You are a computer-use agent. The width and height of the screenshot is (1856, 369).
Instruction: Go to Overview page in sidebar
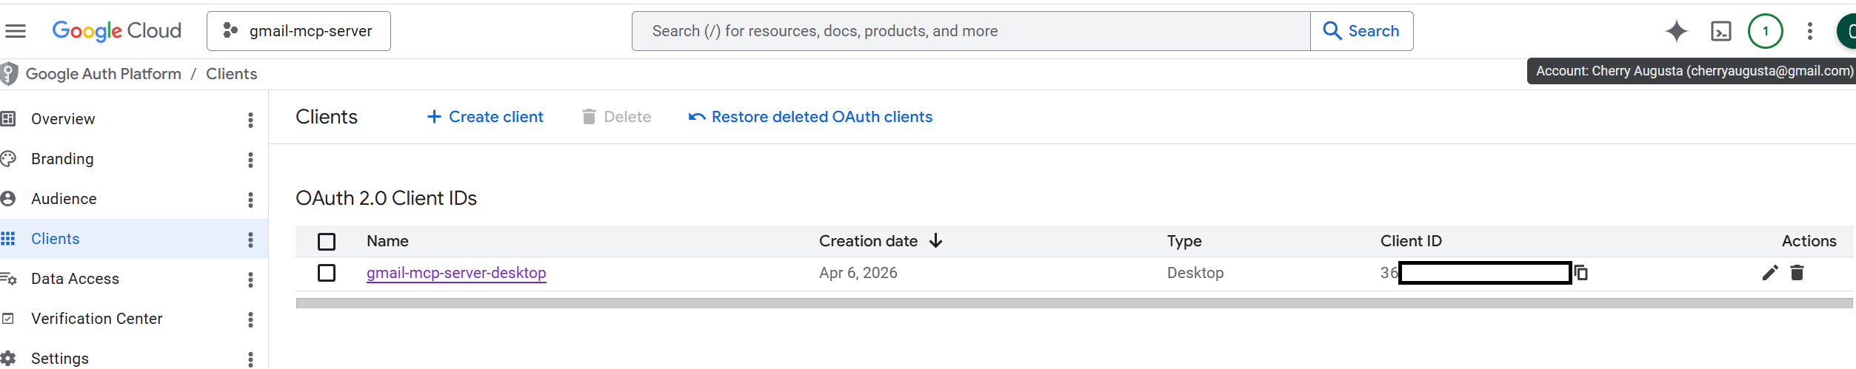(x=63, y=119)
